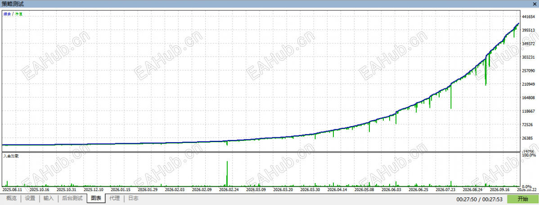Close the 策略测试 panel
The width and height of the screenshot is (539, 205).
click(x=534, y=4)
